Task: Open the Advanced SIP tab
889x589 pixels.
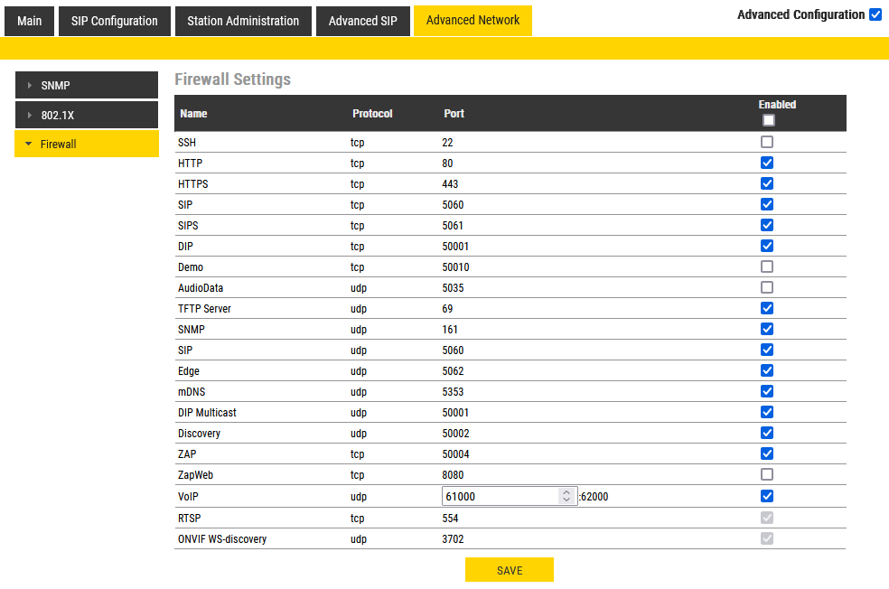Action: tap(362, 21)
